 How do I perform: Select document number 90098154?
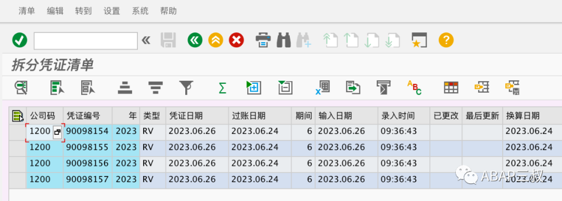pos(88,131)
